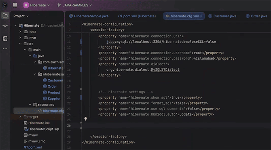Switch to the Customer.java tab
The image size is (271, 150).
click(x=222, y=16)
